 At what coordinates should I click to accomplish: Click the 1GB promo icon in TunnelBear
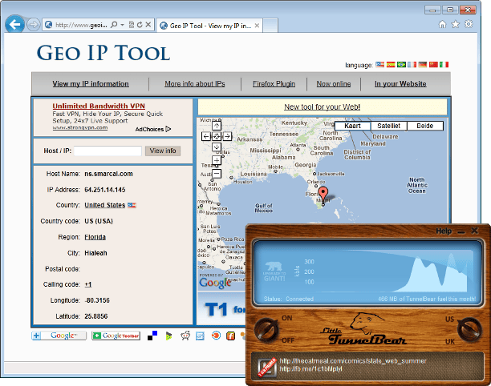point(267,368)
